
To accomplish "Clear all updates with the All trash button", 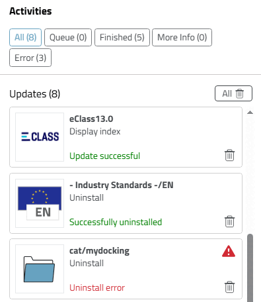I will [x=233, y=93].
